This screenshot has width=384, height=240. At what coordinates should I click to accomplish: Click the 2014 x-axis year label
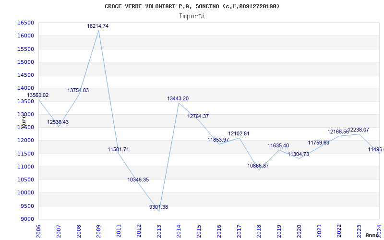[179, 231]
